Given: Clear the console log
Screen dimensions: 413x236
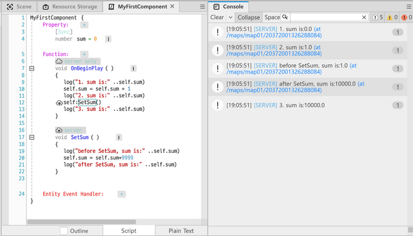Looking at the screenshot, I should pos(217,18).
